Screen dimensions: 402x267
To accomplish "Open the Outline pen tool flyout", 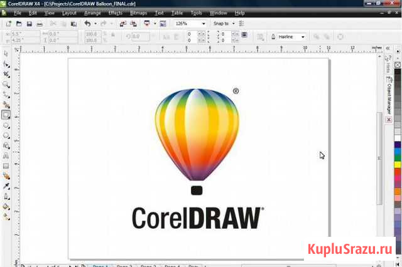I will 6,197.
